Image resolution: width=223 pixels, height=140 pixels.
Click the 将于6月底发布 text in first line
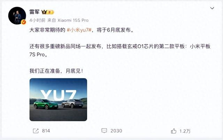114,30
